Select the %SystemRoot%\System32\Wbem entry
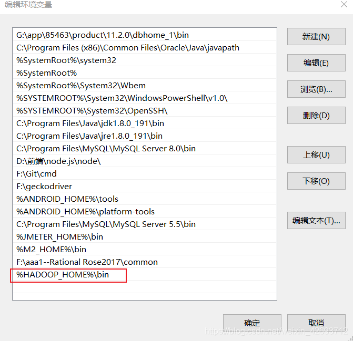 point(145,86)
